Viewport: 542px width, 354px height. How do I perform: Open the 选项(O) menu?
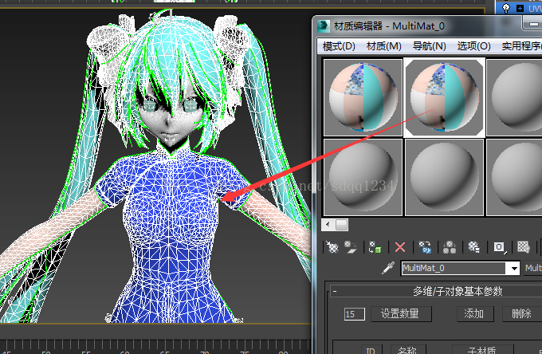pos(474,45)
